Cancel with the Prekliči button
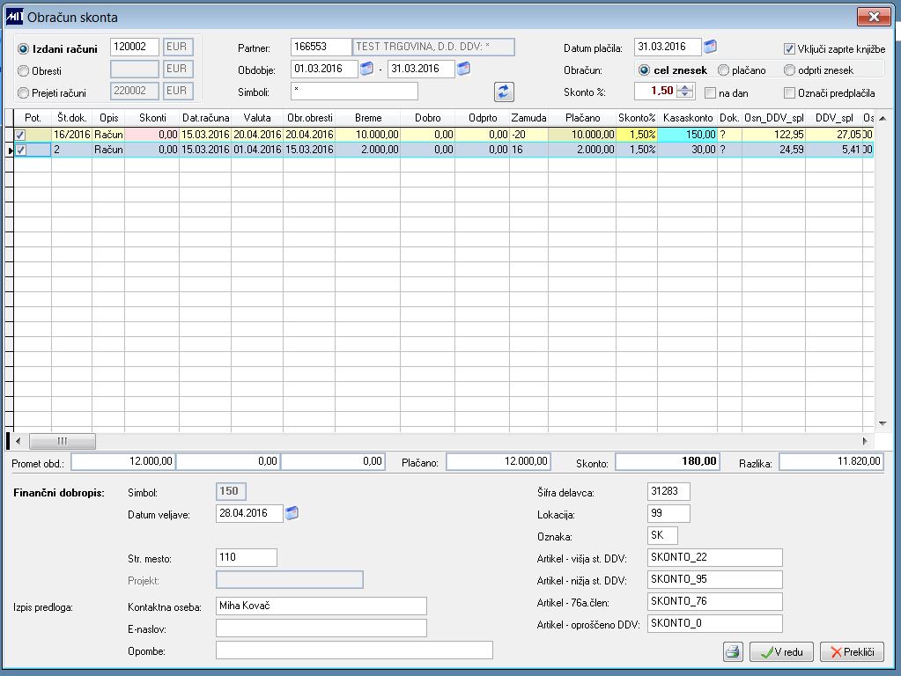The height and width of the screenshot is (676, 901). (x=853, y=652)
